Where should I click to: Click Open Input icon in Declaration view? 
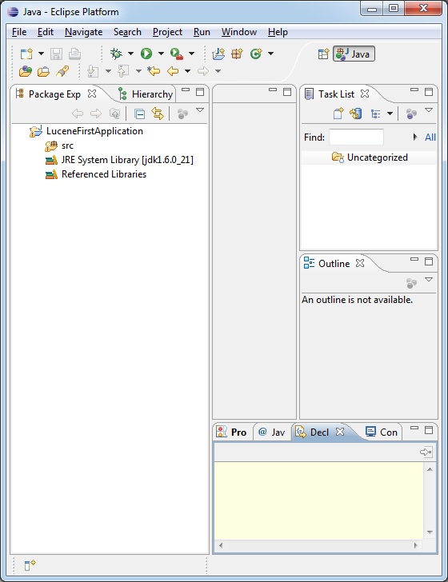point(426,452)
